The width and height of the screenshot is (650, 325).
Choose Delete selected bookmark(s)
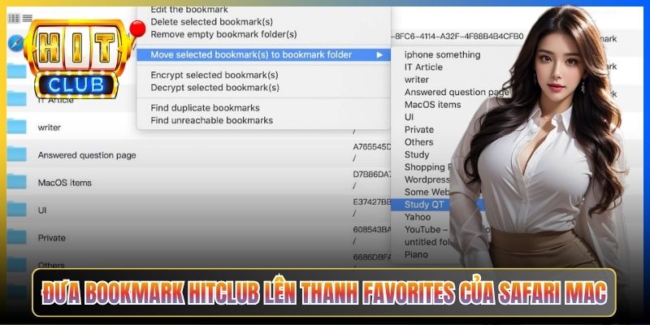tap(211, 22)
